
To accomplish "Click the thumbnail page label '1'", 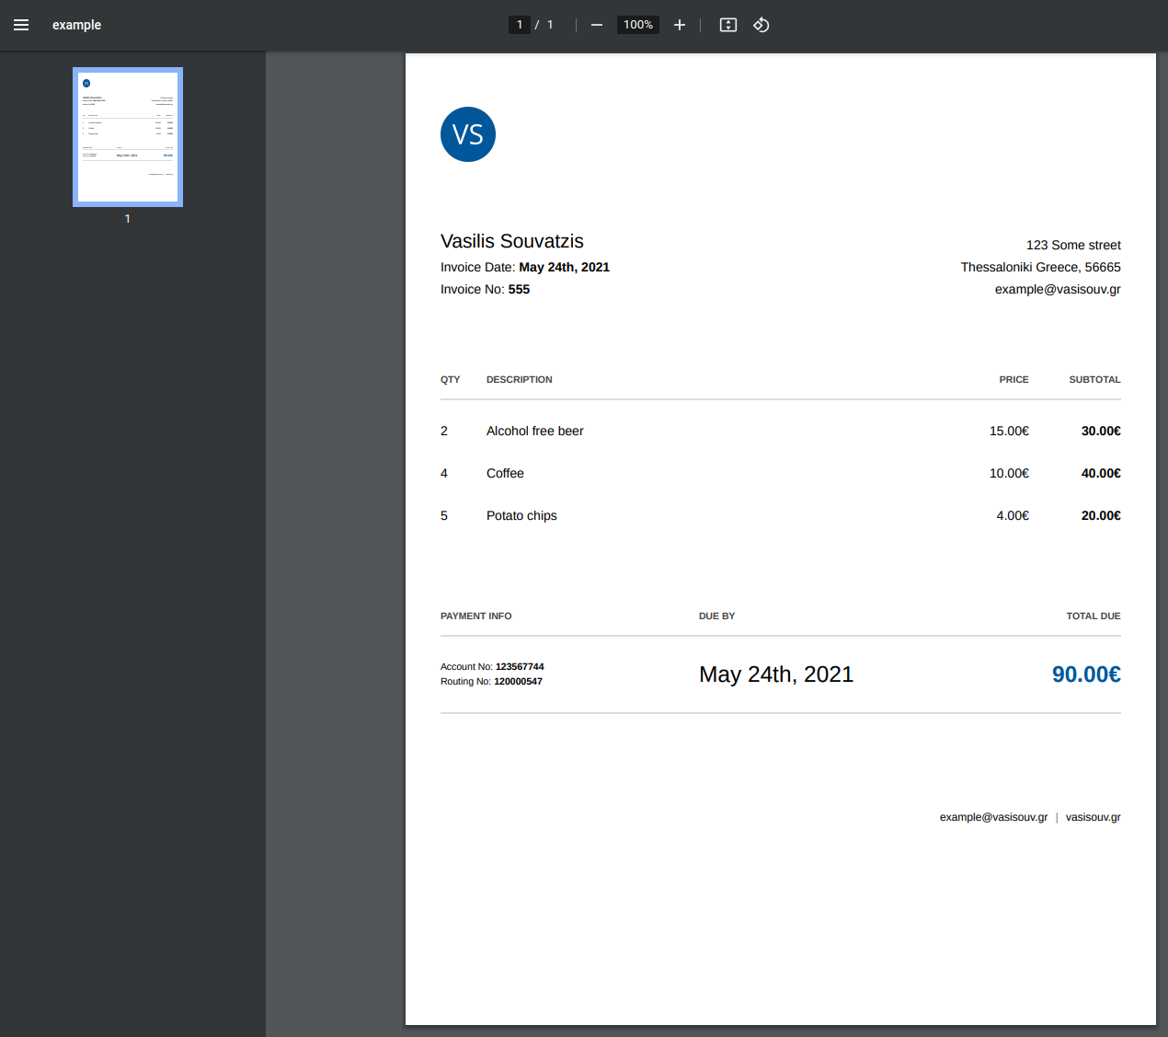I will tap(128, 219).
